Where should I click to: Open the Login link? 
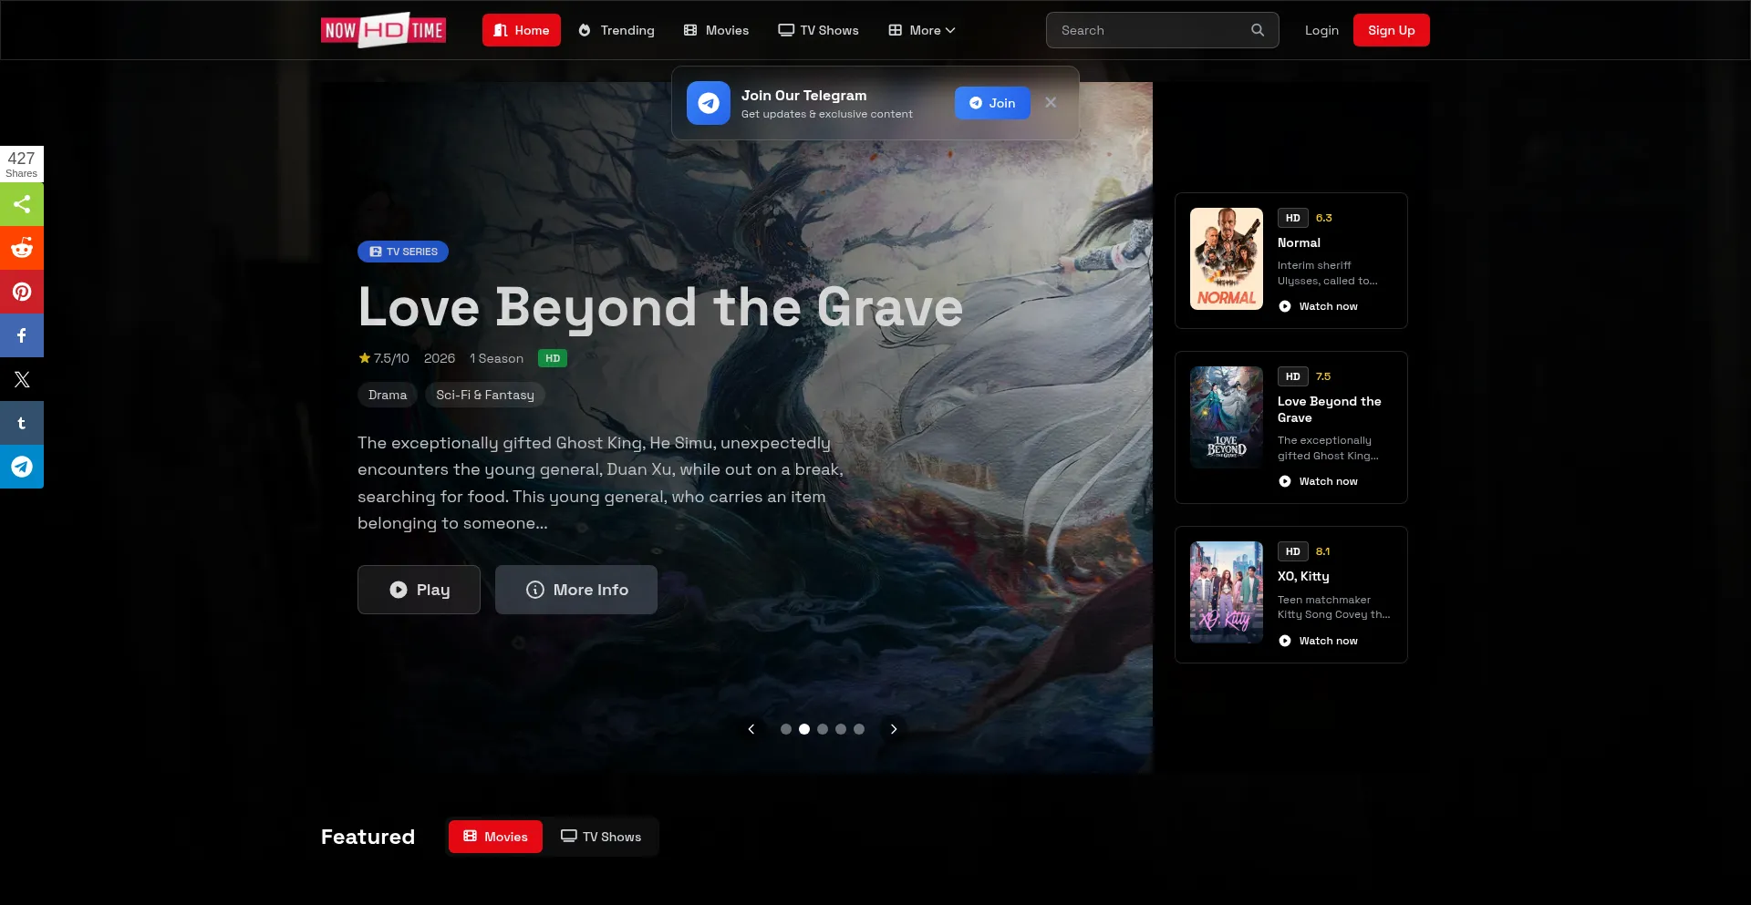1321,30
